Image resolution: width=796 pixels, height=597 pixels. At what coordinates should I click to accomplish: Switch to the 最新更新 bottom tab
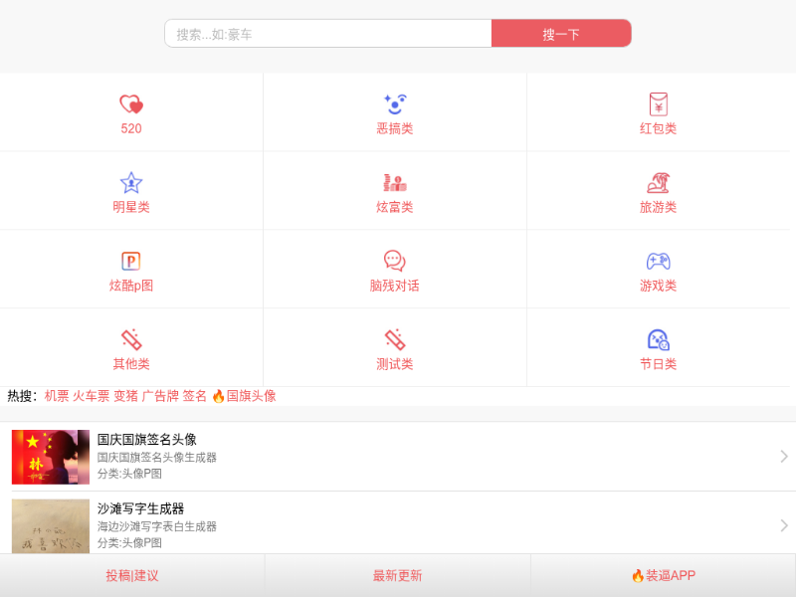pos(397,575)
